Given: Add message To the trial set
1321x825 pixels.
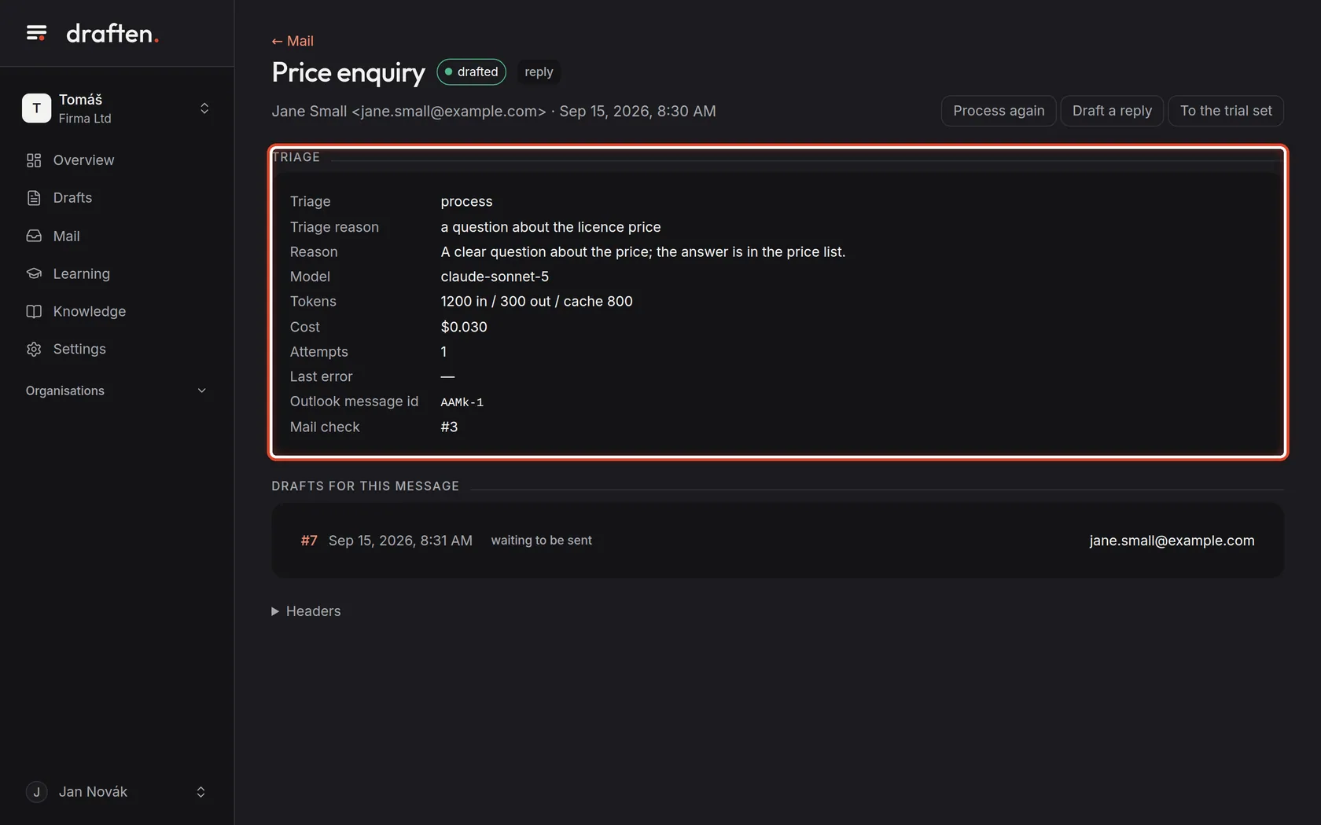Looking at the screenshot, I should point(1226,111).
